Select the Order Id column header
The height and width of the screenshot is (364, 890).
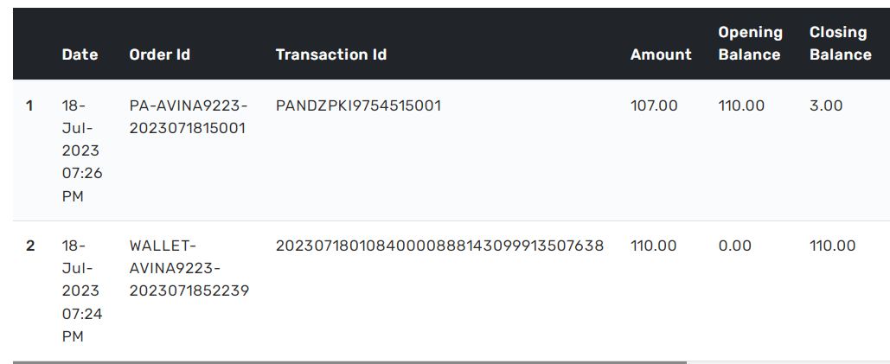[x=159, y=54]
